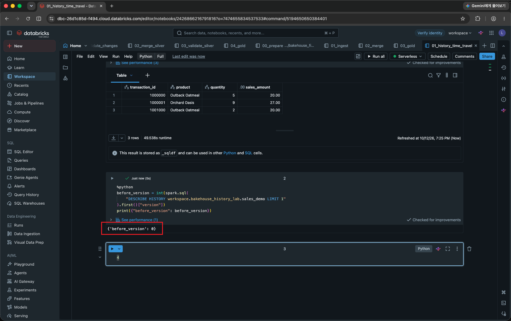Open version history icon in right sidebar
Image resolution: width=511 pixels, height=321 pixels.
coord(504,68)
